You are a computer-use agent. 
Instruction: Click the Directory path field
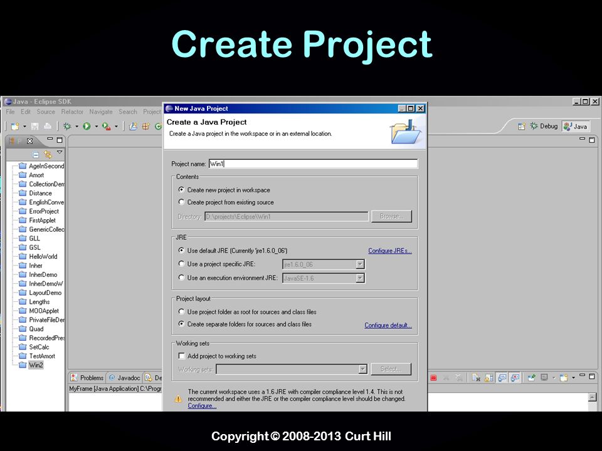click(x=287, y=217)
